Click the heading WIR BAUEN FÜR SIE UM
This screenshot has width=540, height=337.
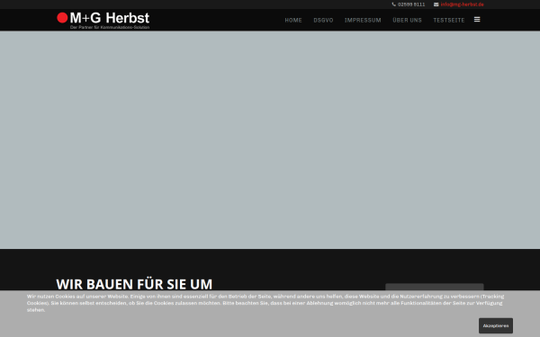coord(134,284)
